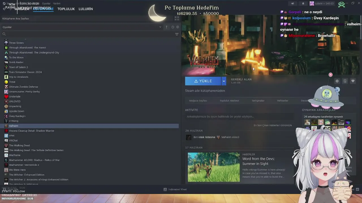Click the VPet game icon

pos(6,136)
